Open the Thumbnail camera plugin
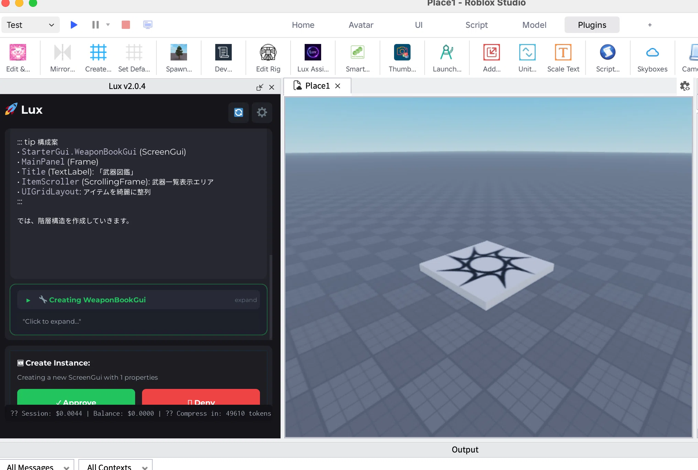Screen dimensions: 698x470 (402, 53)
